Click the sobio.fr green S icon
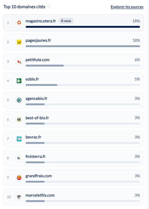149x209 pixels. point(19,81)
